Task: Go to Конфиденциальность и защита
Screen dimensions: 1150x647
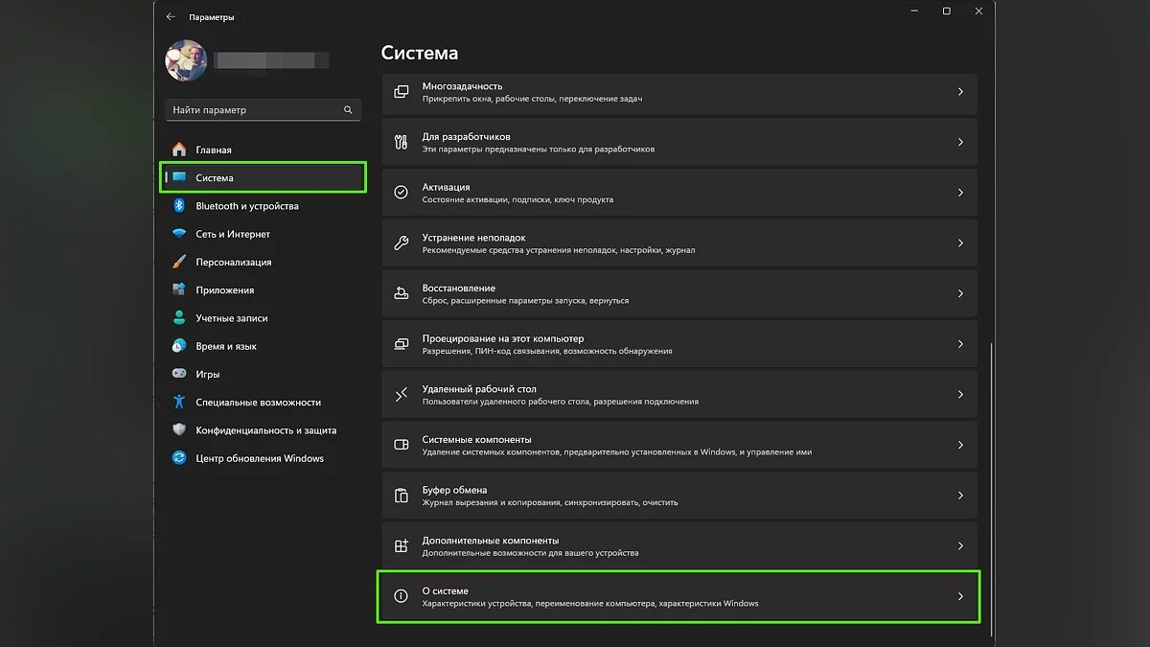Action: (265, 430)
